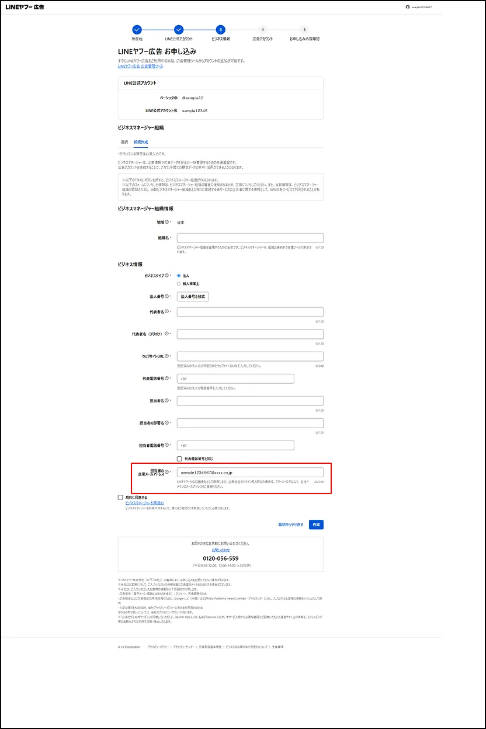This screenshot has width=486, height=729.
Task: Focus the 担当者の部署名 input field
Action: point(250,423)
